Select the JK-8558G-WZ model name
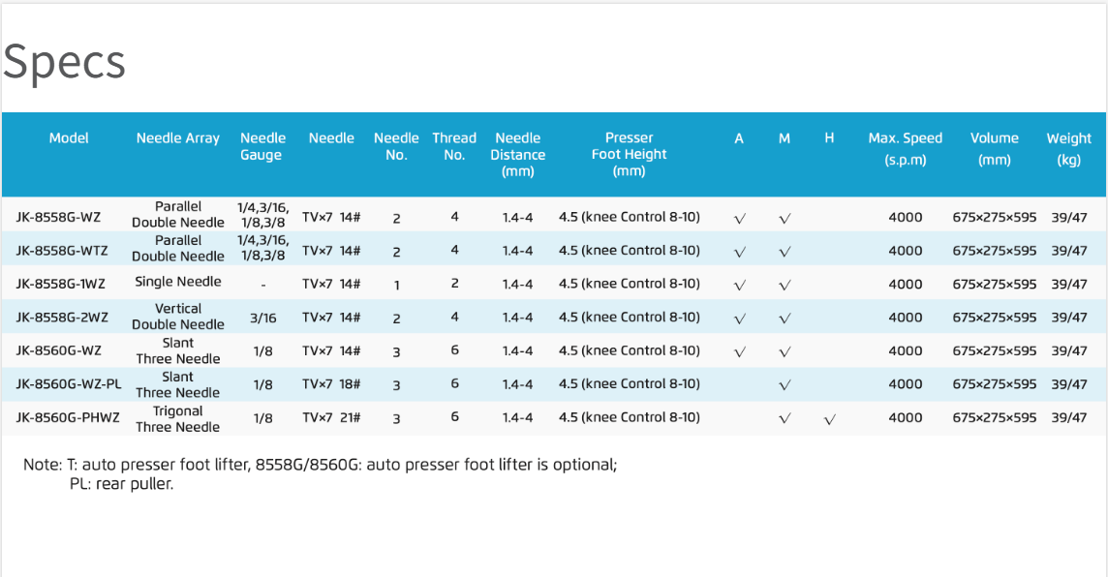 point(58,218)
